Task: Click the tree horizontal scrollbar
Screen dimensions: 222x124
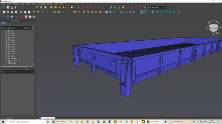Action: coord(15,66)
